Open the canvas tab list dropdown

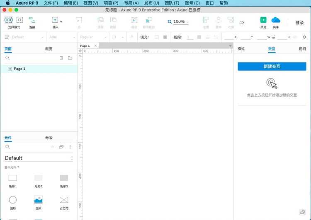click(230, 46)
